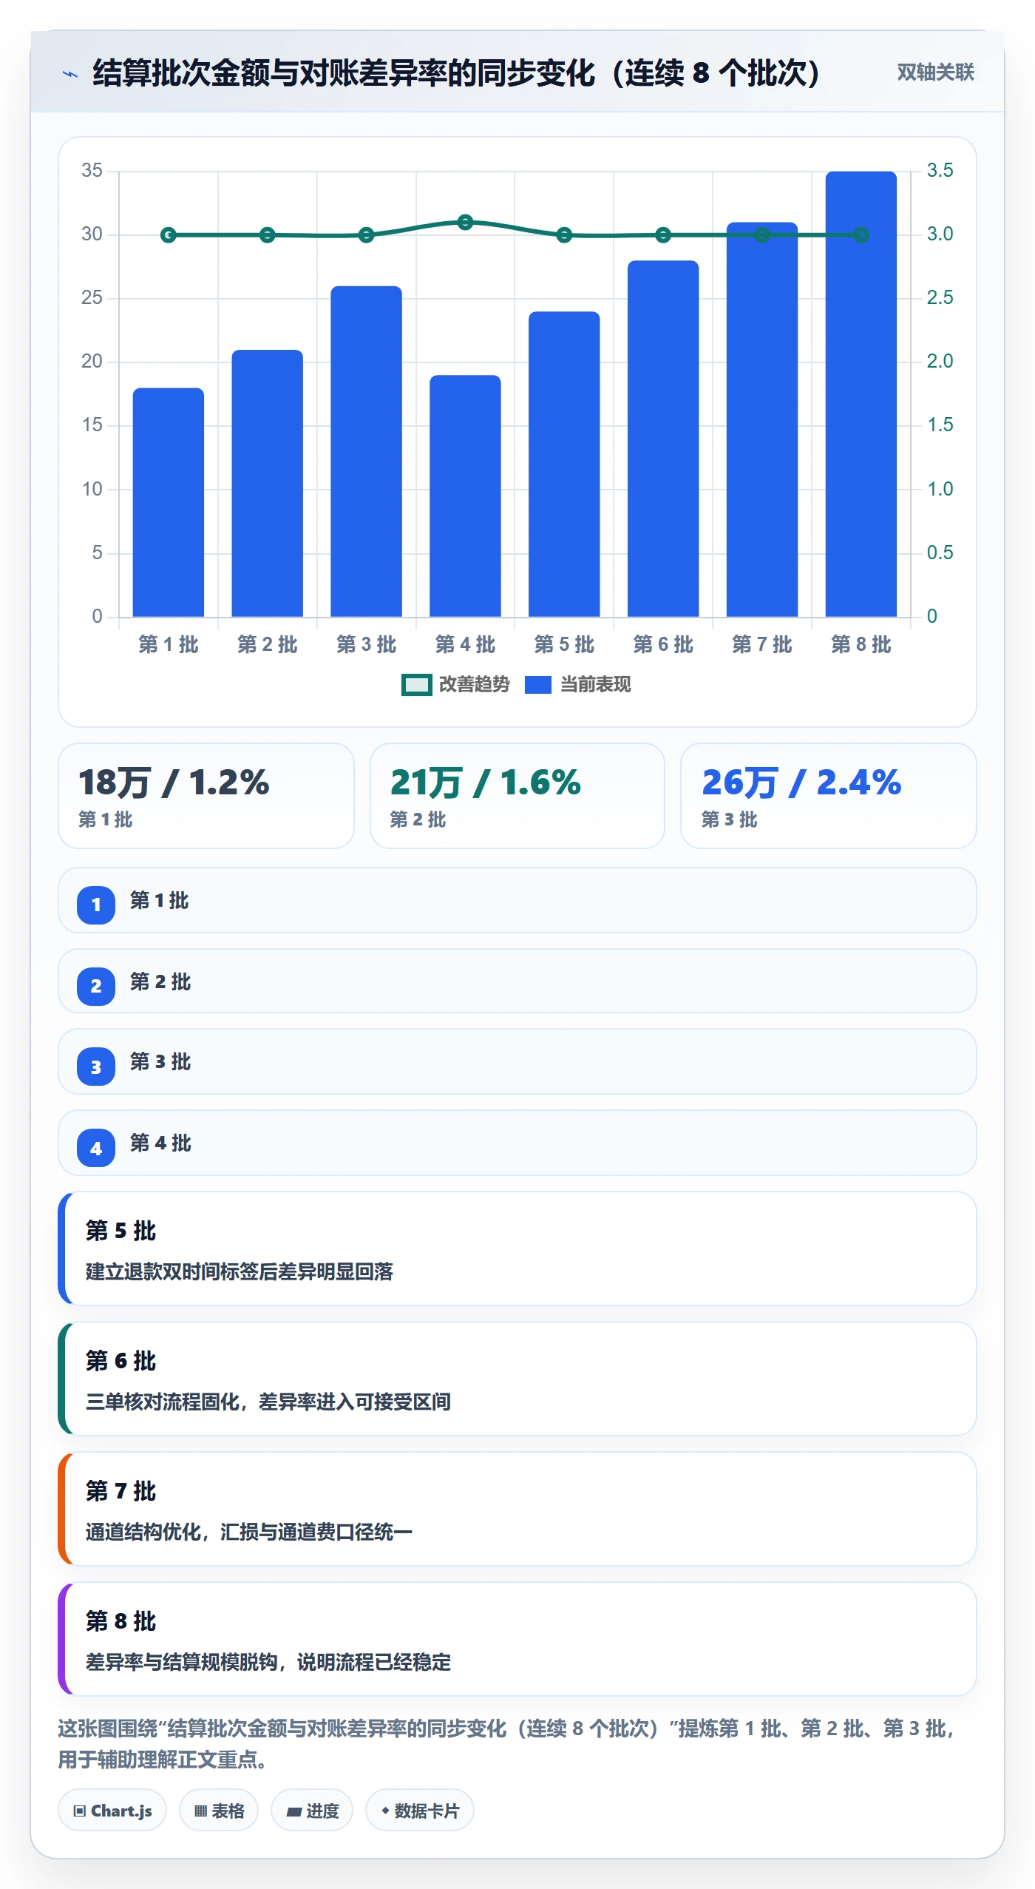
Task: Click the 双轴关联 label in the header
Action: point(935,72)
